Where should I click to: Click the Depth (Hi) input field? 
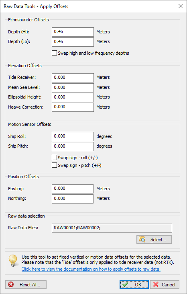pyautogui.click(x=73, y=32)
